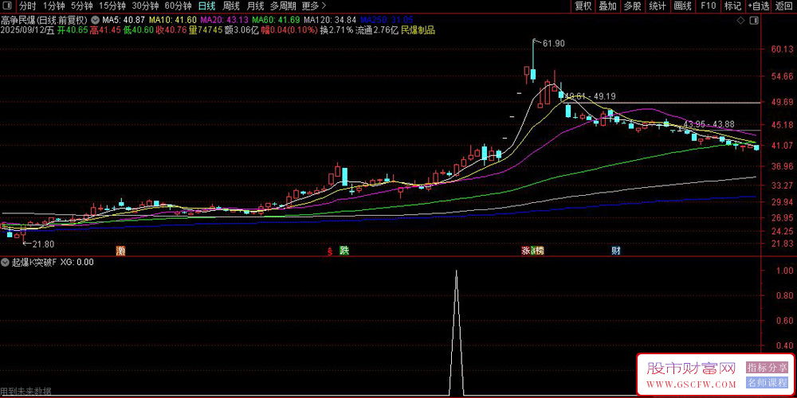Switch to 分时 intraday view
797x398 pixels.
27,6
